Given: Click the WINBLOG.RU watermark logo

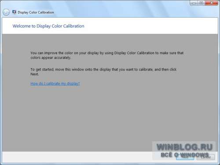Looking at the screenshot, I should click(x=184, y=147).
